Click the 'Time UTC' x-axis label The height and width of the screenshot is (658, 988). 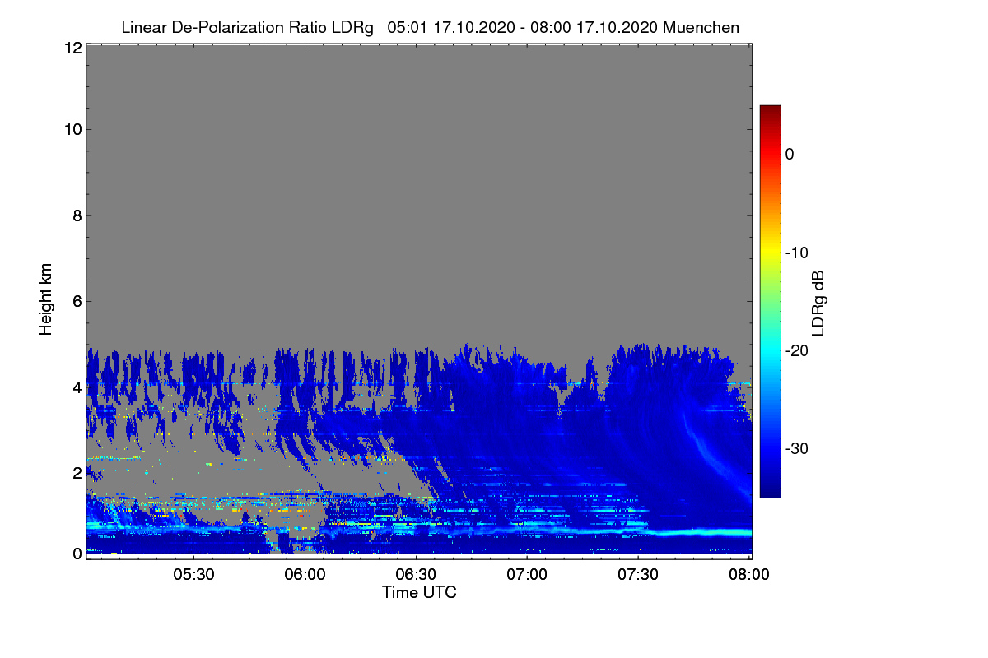(x=419, y=592)
